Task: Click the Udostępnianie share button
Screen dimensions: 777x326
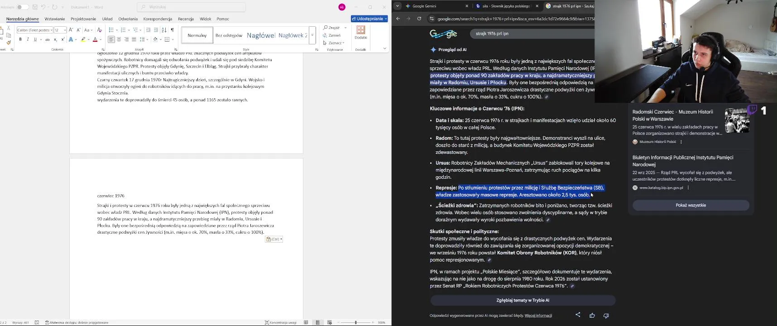Action: coord(369,19)
